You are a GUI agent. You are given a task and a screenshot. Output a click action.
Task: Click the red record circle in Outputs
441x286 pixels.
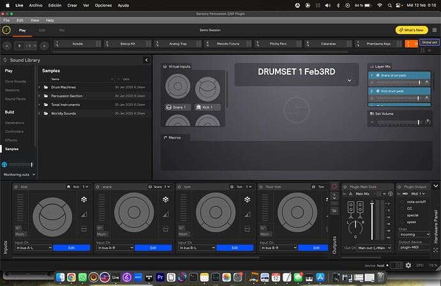tap(334, 186)
